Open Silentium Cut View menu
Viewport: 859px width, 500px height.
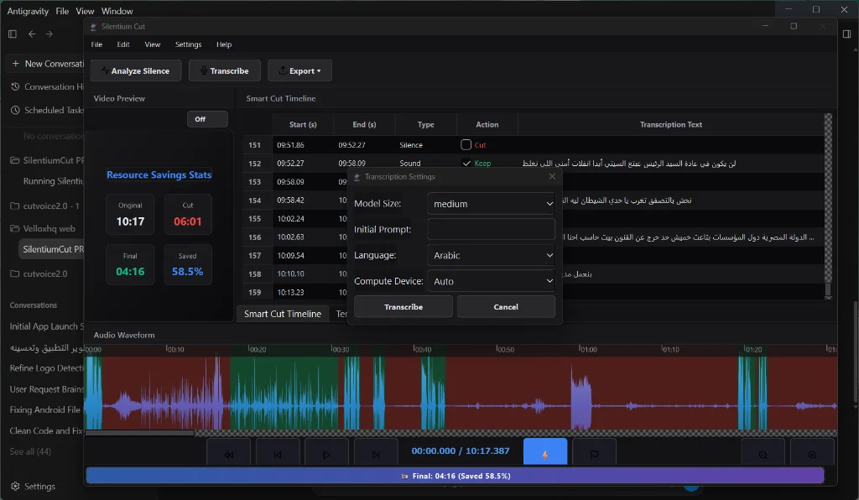tap(153, 44)
